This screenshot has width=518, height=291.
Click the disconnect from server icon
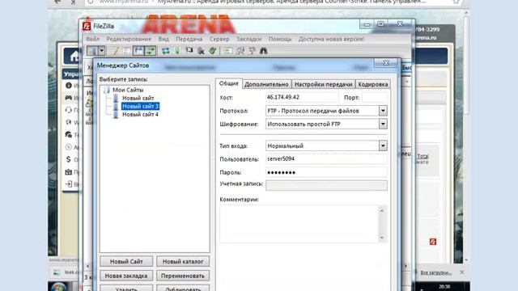click(x=201, y=51)
